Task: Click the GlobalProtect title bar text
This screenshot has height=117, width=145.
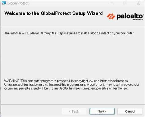Action: 18,3
